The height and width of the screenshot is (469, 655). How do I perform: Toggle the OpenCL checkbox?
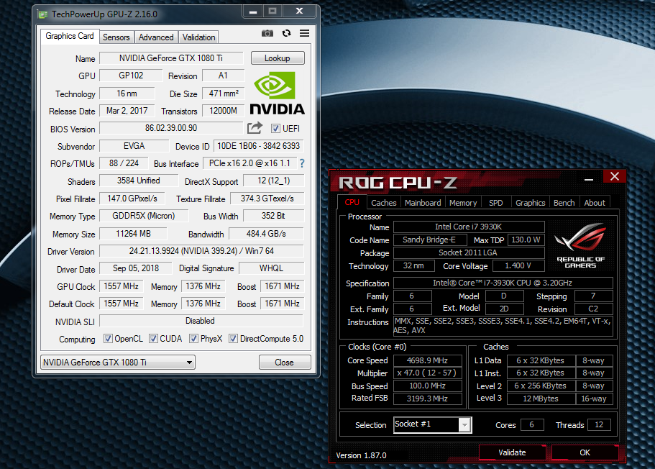coord(108,339)
